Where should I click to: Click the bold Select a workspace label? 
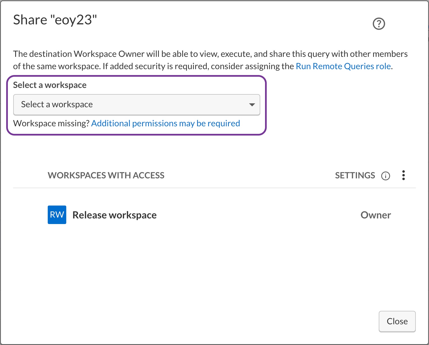pyautogui.click(x=50, y=85)
